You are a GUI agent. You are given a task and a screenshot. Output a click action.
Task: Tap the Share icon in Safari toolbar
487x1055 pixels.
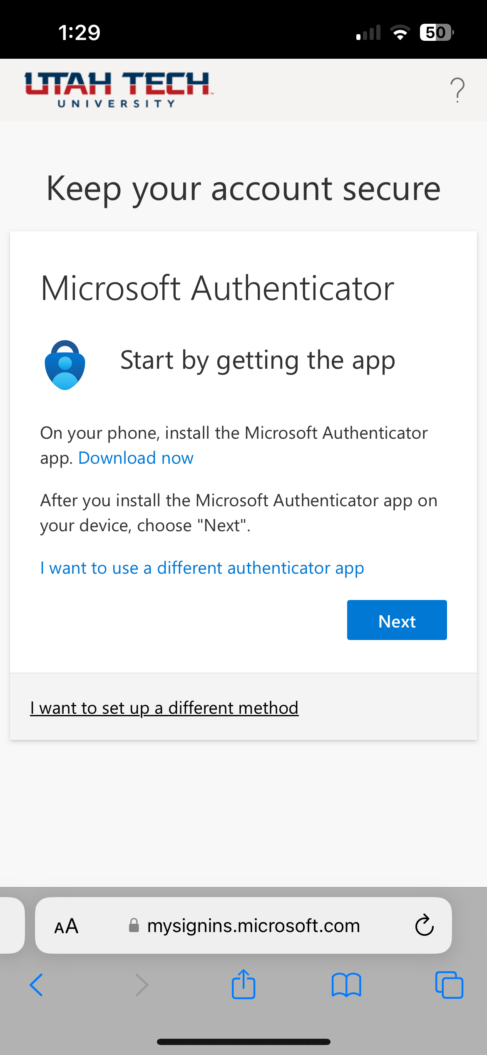(x=243, y=985)
